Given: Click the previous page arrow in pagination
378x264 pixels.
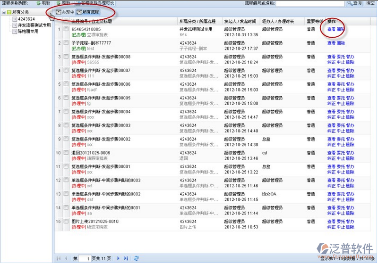Looking at the screenshot, I should [x=66, y=258].
